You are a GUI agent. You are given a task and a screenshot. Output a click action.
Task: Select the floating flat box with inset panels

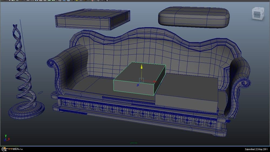(92, 19)
